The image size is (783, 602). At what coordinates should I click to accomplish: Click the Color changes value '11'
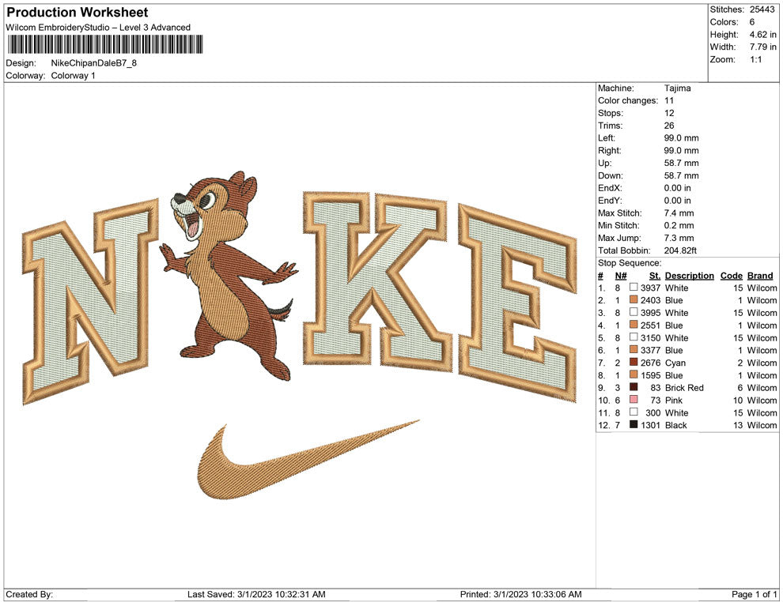669,100
